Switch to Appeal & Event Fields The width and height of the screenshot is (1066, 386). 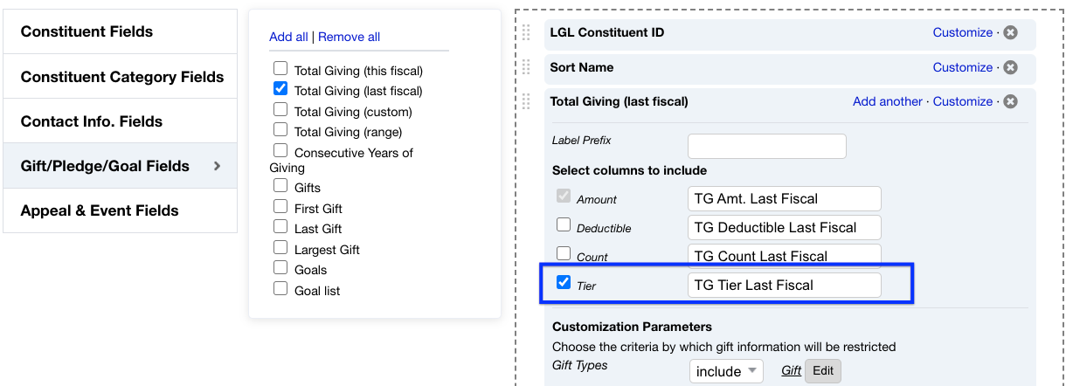click(120, 210)
